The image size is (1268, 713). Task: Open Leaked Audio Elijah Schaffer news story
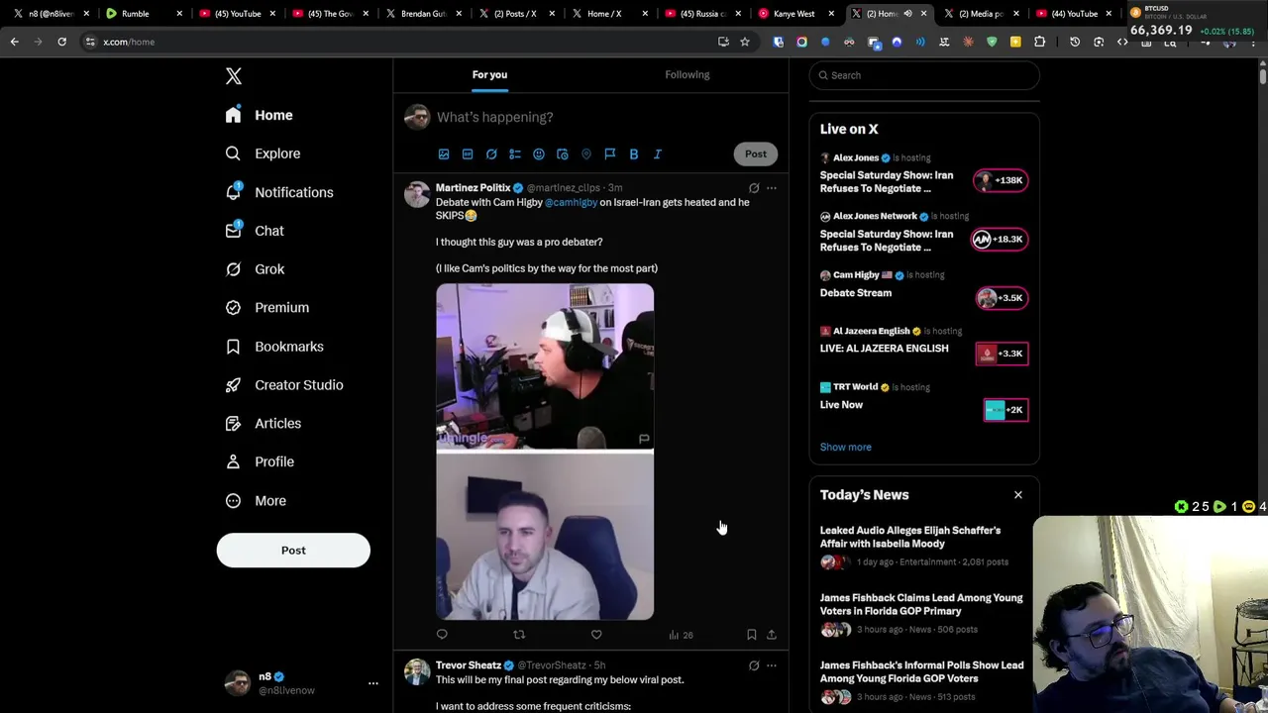[x=909, y=537]
